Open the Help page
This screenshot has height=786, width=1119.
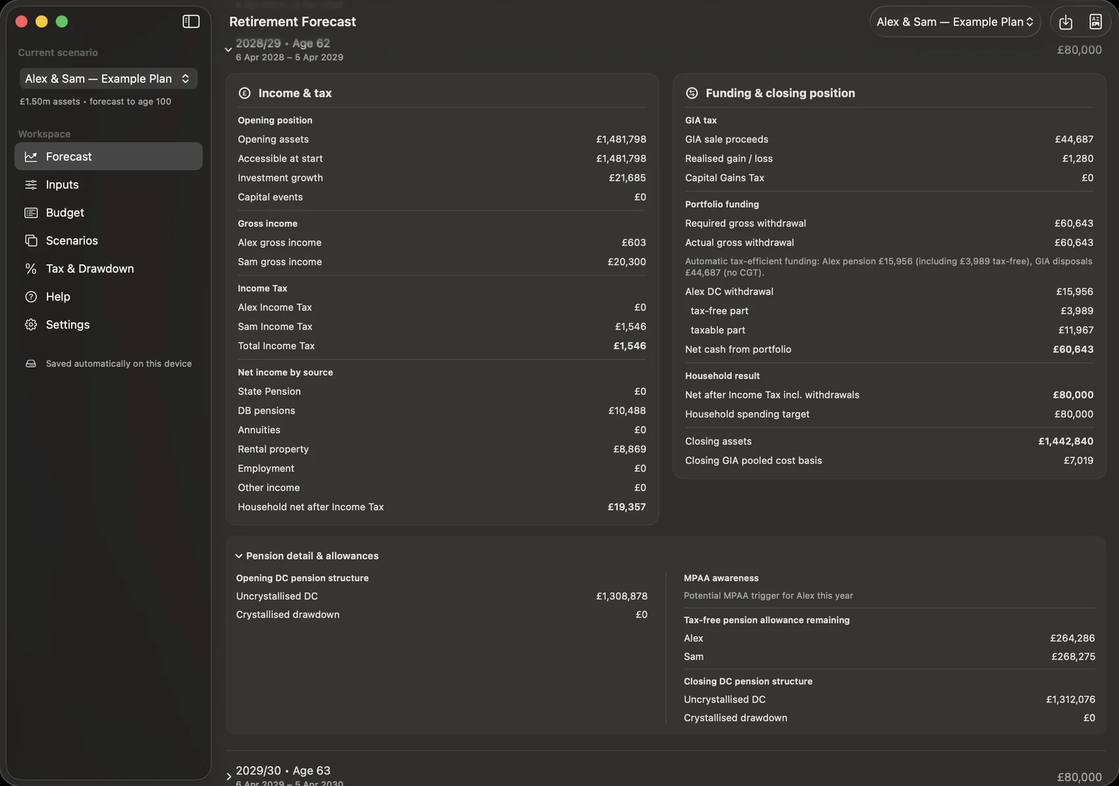[109, 297]
